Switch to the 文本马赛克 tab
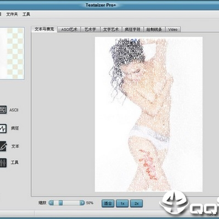The image size is (219, 219). tap(44, 29)
